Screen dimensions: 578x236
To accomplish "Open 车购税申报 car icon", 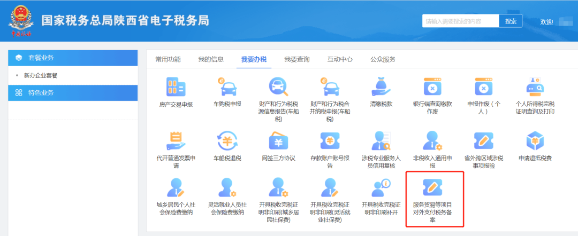I will 227,87.
